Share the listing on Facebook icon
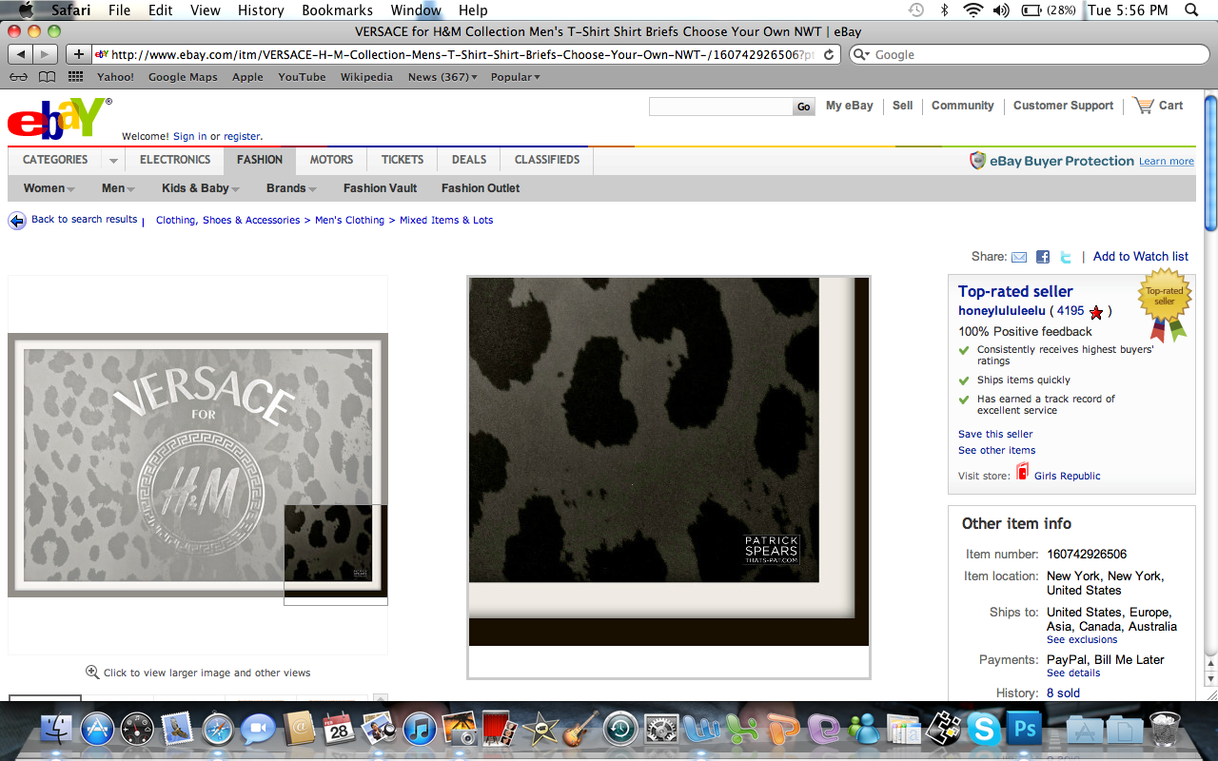1218x761 pixels. 1043,257
